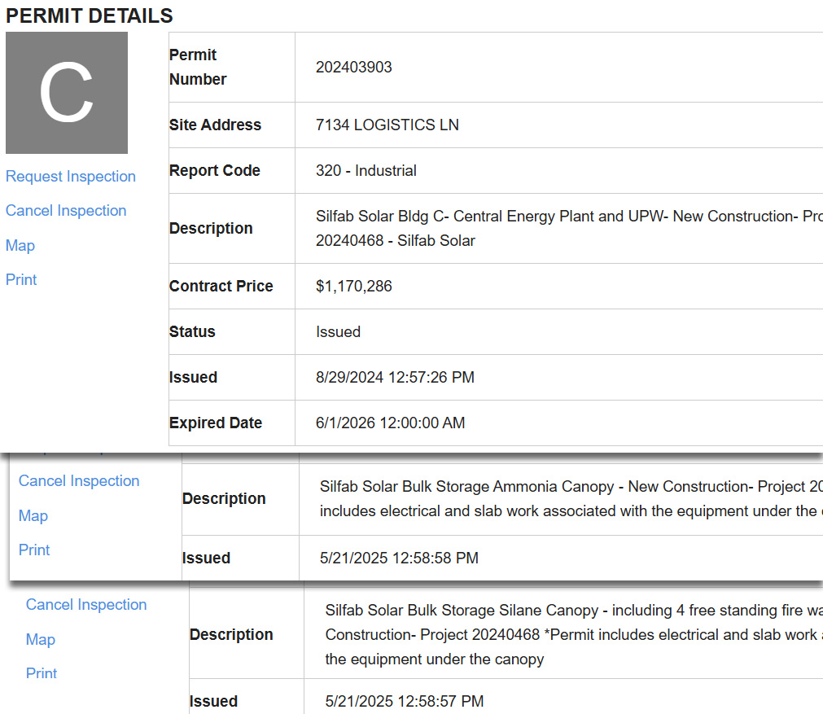Open Map for the Silane Canopy permit

(x=41, y=640)
